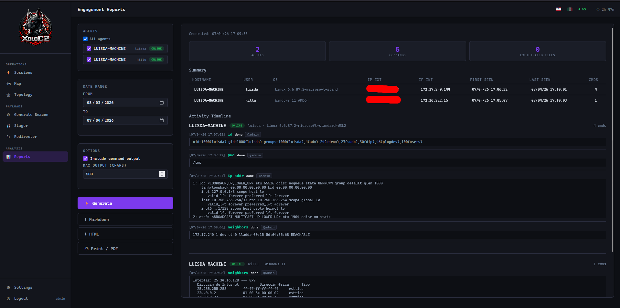Toggle the luisda LUISDA-MACHINE agent checkbox
The width and height of the screenshot is (620, 308).
click(89, 49)
